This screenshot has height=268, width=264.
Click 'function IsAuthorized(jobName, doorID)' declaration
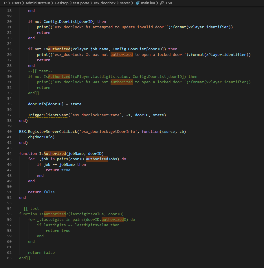tap(61, 153)
